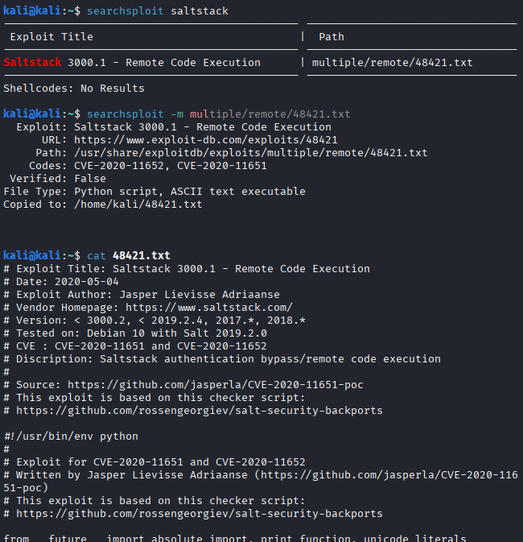Click the CVE codes line after "Codes:"
This screenshot has height=542, width=523.
pyautogui.click(x=171, y=166)
